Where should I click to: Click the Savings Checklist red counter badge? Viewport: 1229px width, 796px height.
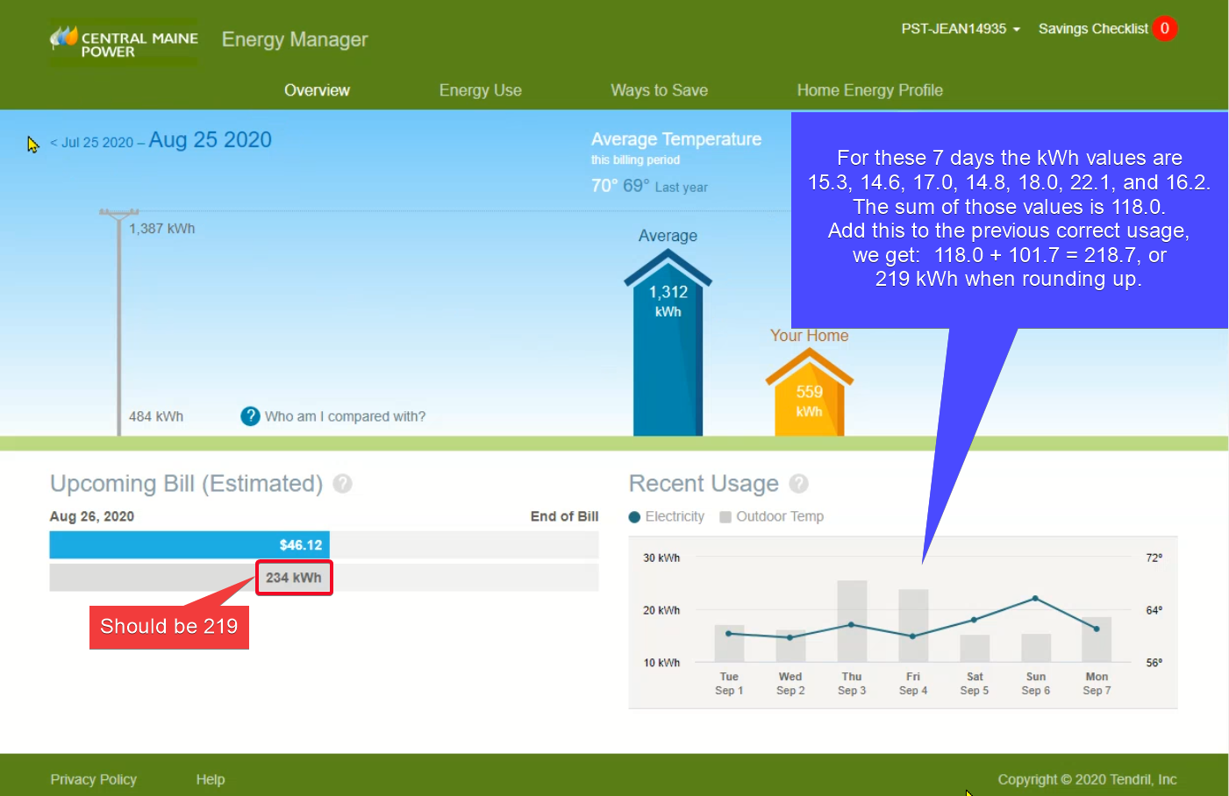pos(1164,29)
